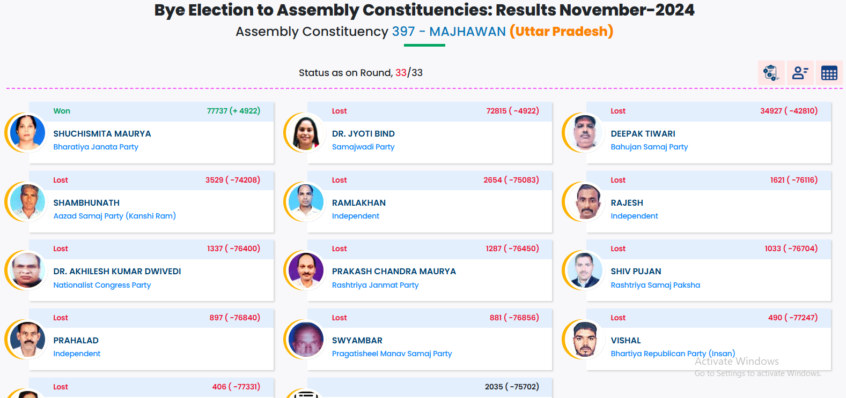The height and width of the screenshot is (398, 846).
Task: Click Prakash Chandra Maurya's name
Action: click(394, 272)
